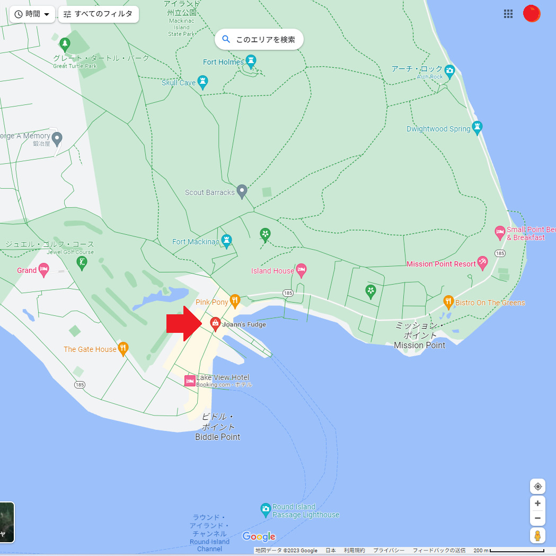Click the Biddle Point place label
The image size is (556, 556).
(x=218, y=427)
